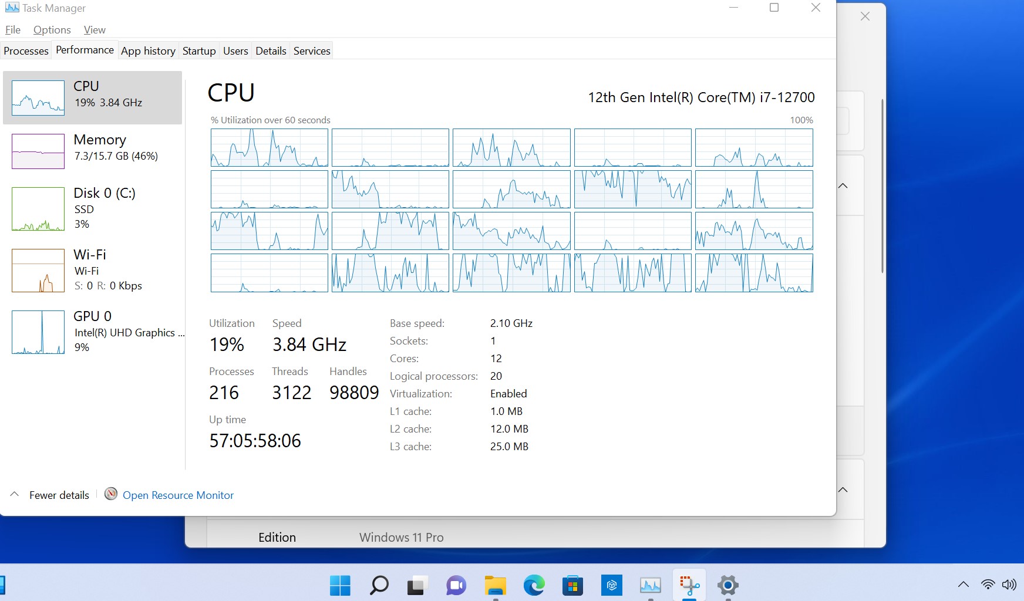Screen dimensions: 1024x601
Task: Switch to Snipping Tool on the taskbar
Action: (689, 585)
